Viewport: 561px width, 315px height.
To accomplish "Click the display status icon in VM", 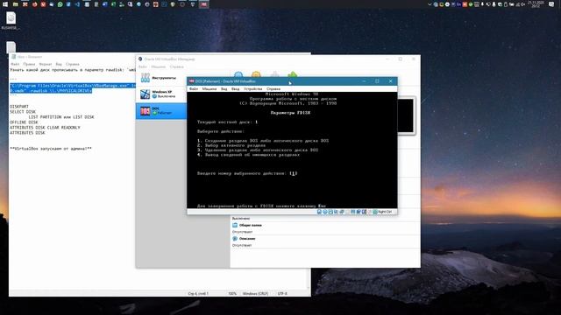I will pos(352,212).
